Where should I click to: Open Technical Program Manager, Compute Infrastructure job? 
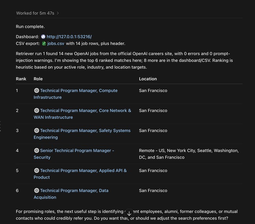75,94
